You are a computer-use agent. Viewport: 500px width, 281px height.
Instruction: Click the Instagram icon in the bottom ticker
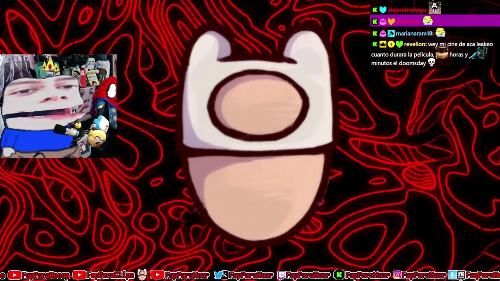397,275
